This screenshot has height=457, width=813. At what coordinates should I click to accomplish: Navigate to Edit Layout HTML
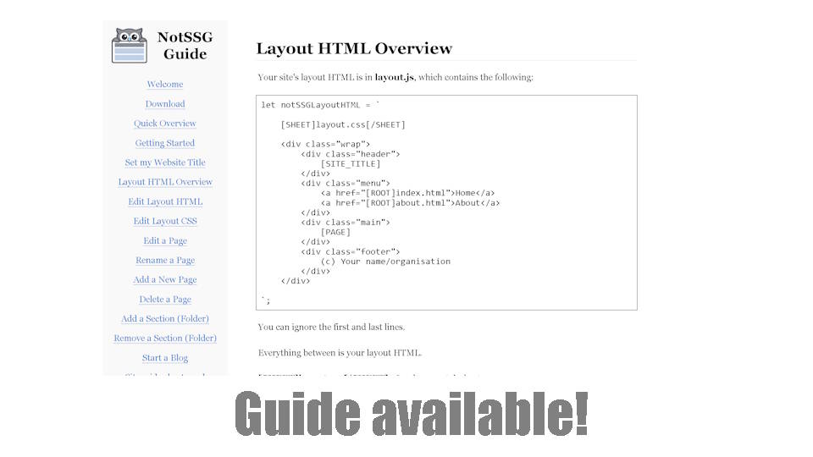click(165, 201)
